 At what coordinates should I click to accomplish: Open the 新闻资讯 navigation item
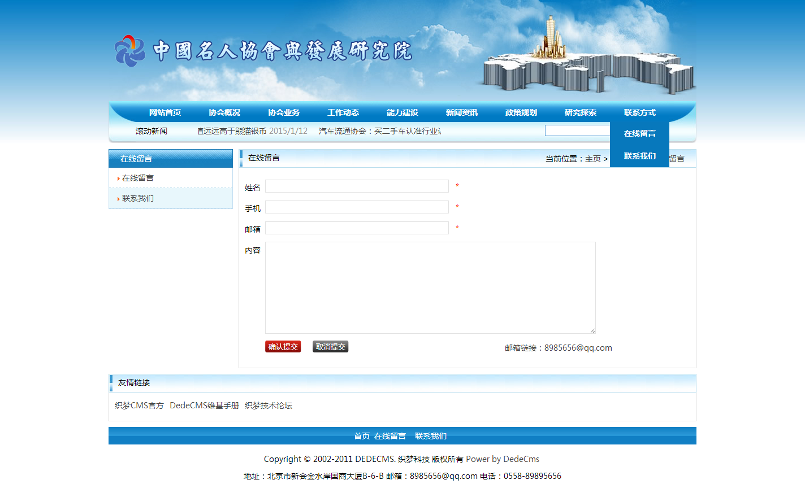pos(462,112)
